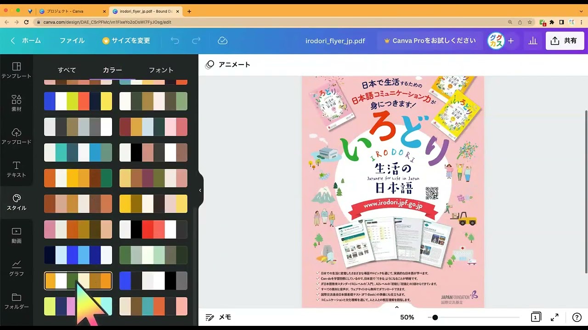Open the 素材 (Elements) sidebar panel
This screenshot has width=588, height=330.
click(x=16, y=103)
